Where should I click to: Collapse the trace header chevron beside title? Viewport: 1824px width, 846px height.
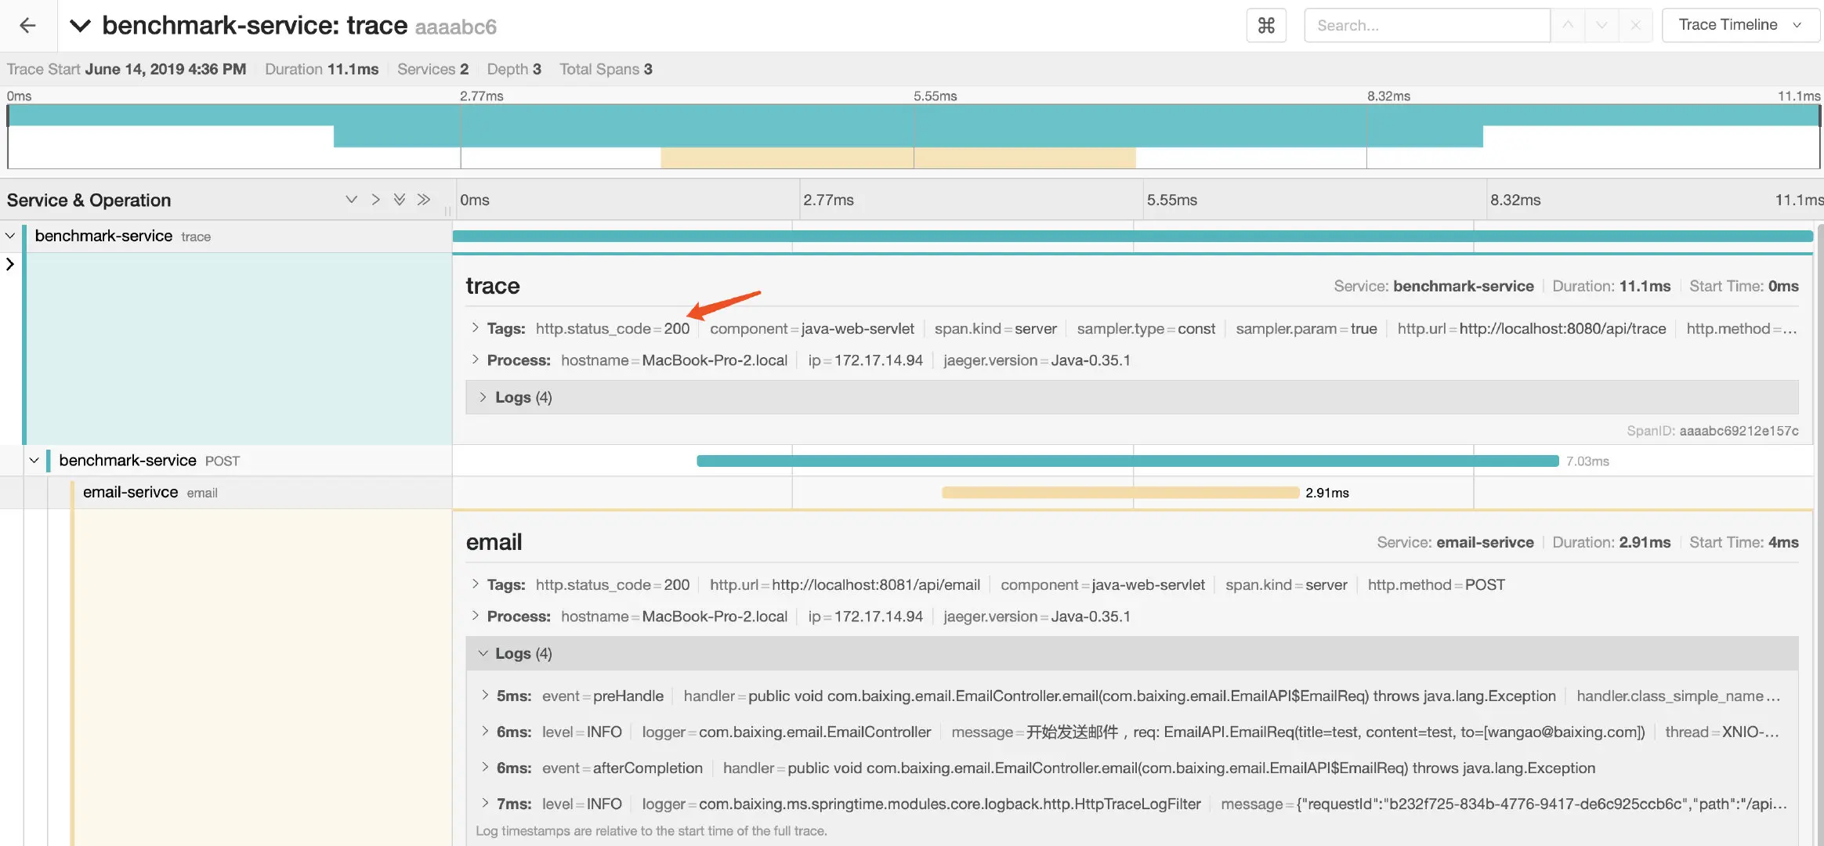click(80, 25)
